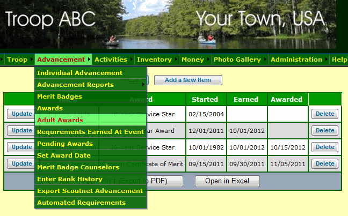Delete the row started 10/01/1982
Viewport: 348px width, 216px height.
pos(325,147)
